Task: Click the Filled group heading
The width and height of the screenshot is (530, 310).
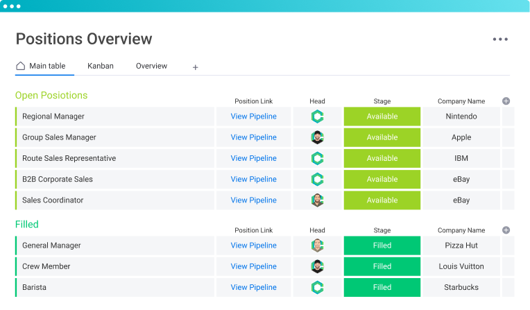Action: click(27, 224)
